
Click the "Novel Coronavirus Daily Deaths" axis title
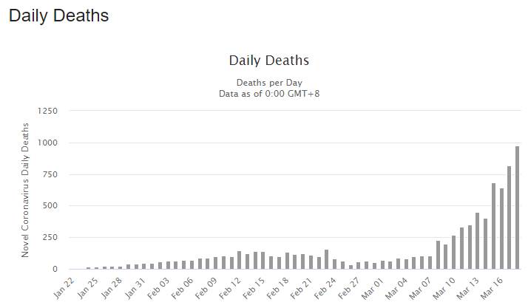(x=24, y=190)
